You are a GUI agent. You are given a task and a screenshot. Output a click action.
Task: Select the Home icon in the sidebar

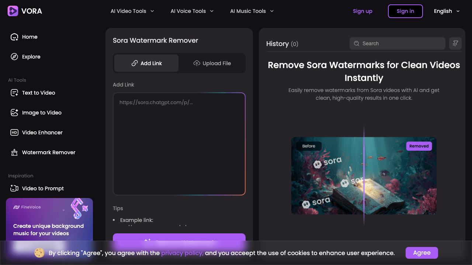point(14,37)
